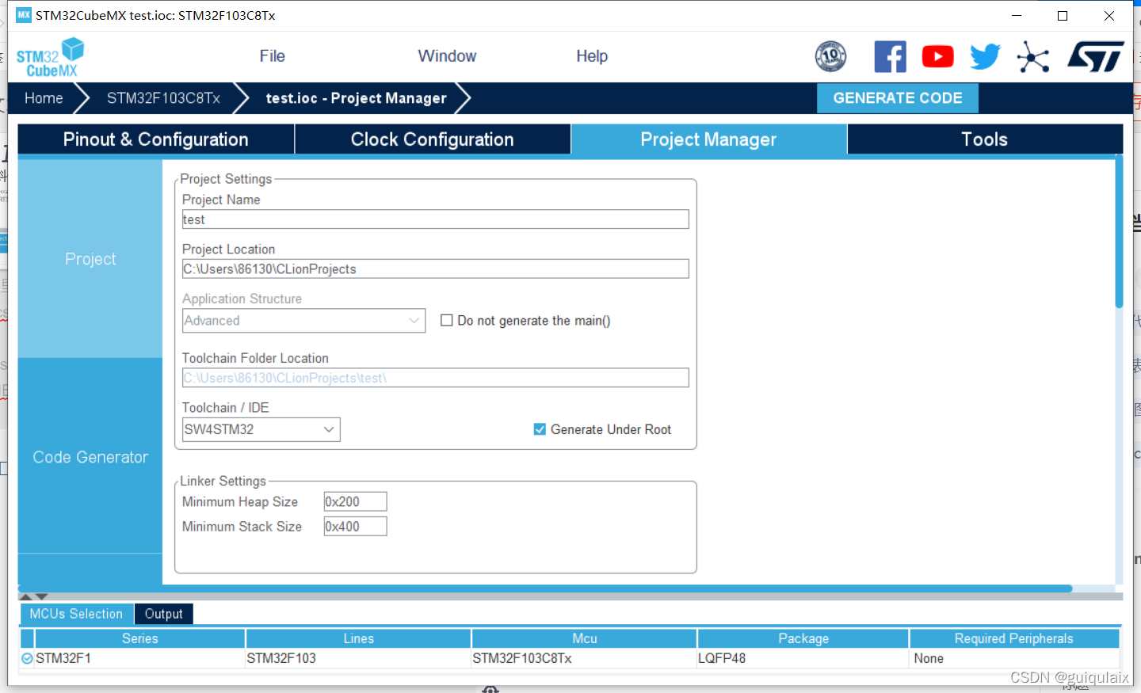
Task: Switch to Clock Configuration tab
Action: [x=433, y=139]
